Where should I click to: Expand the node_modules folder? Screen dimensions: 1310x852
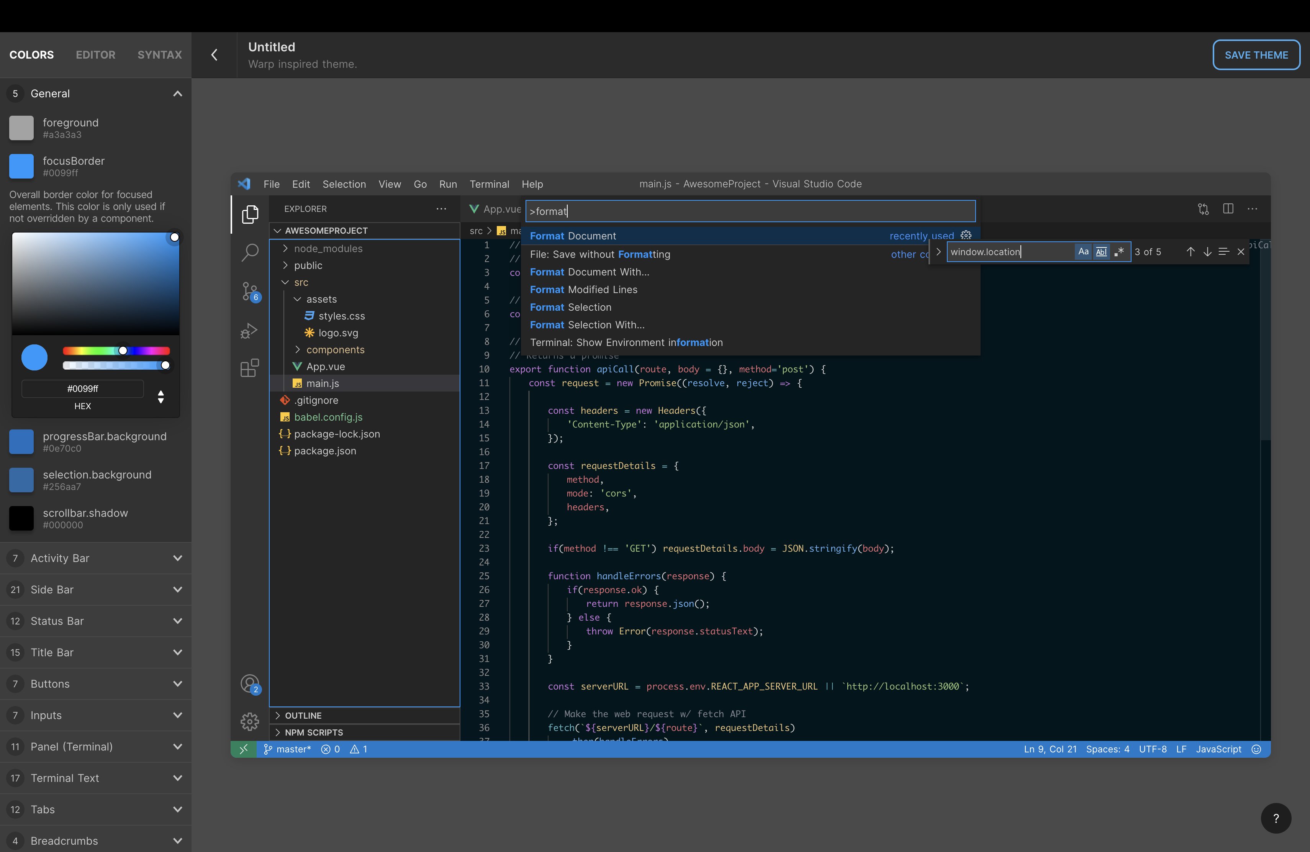[x=328, y=249]
